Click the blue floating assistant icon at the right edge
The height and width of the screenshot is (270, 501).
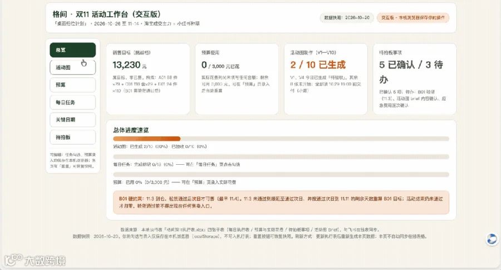point(492,239)
